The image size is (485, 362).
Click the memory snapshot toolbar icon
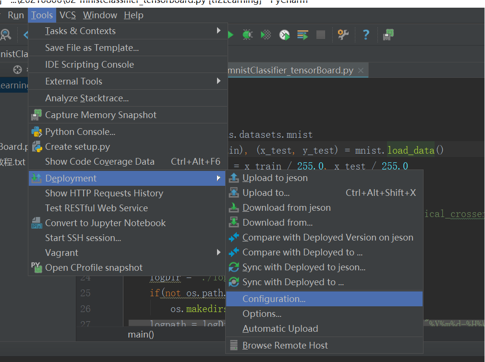click(388, 35)
